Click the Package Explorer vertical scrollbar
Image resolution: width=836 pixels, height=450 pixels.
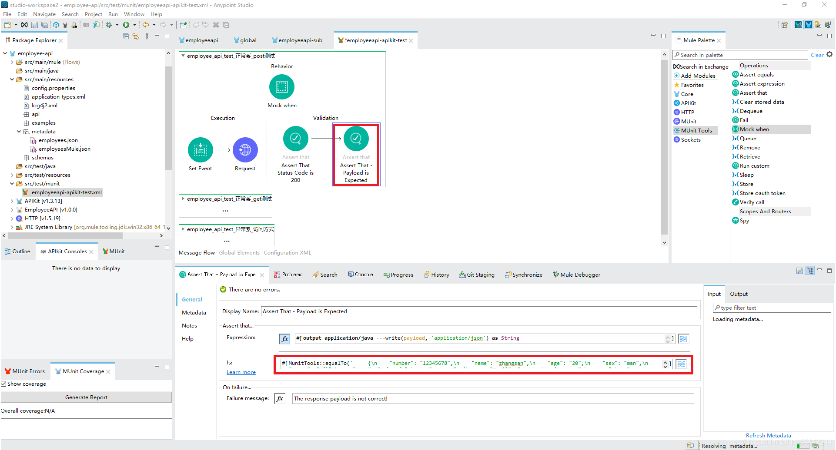pos(168,118)
